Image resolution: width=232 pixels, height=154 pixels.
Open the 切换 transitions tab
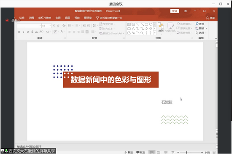coord(22,18)
